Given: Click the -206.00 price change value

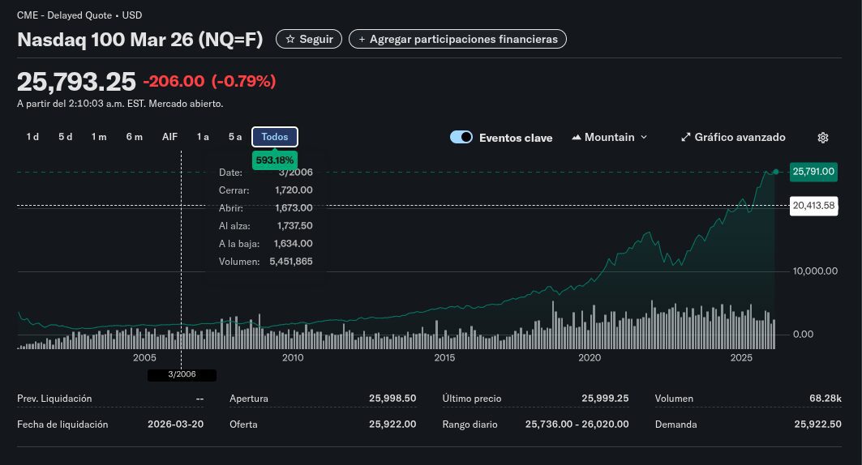Looking at the screenshot, I should [174, 81].
